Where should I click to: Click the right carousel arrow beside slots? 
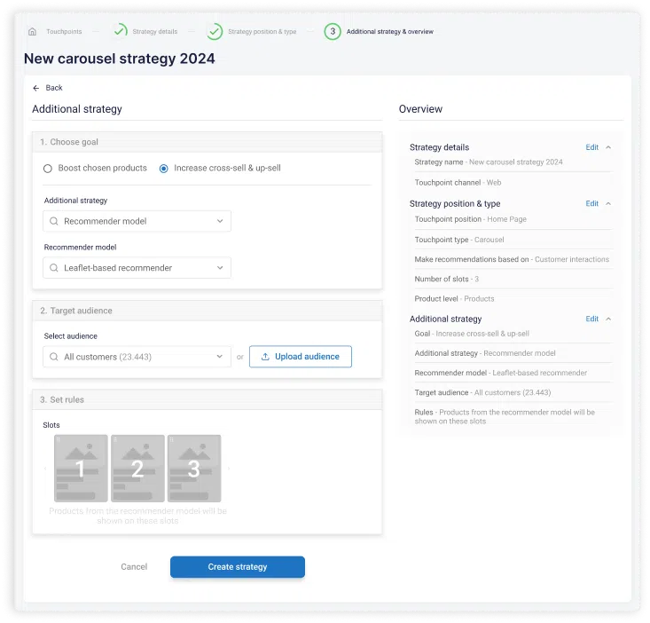pyautogui.click(x=229, y=469)
